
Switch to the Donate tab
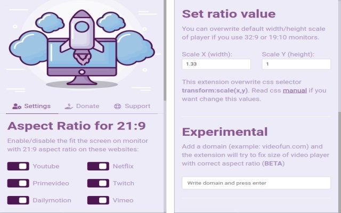[82, 106]
